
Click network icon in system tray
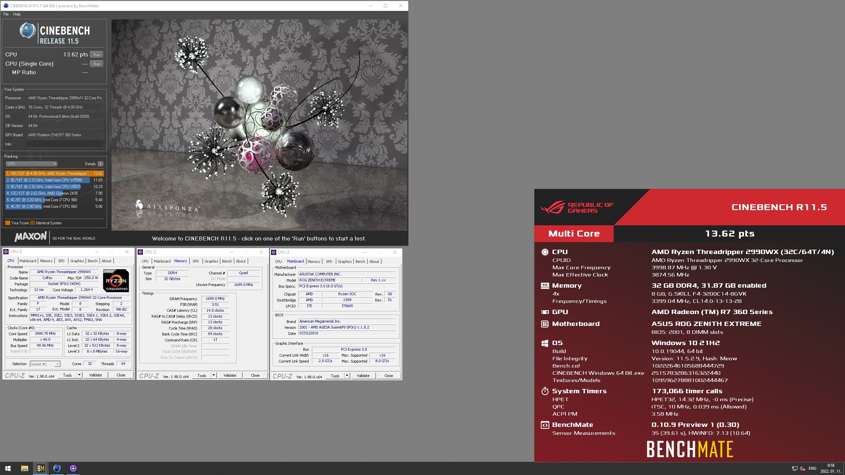(x=794, y=469)
